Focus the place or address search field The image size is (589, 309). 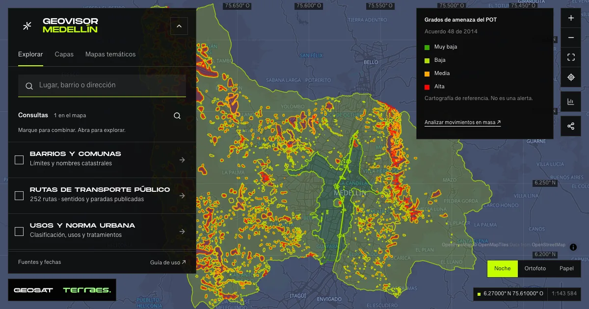coord(102,85)
